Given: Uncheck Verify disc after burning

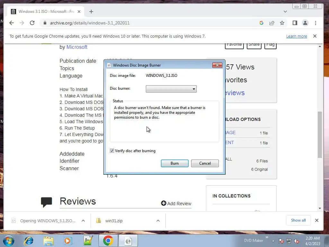Looking at the screenshot, I should click(112, 151).
